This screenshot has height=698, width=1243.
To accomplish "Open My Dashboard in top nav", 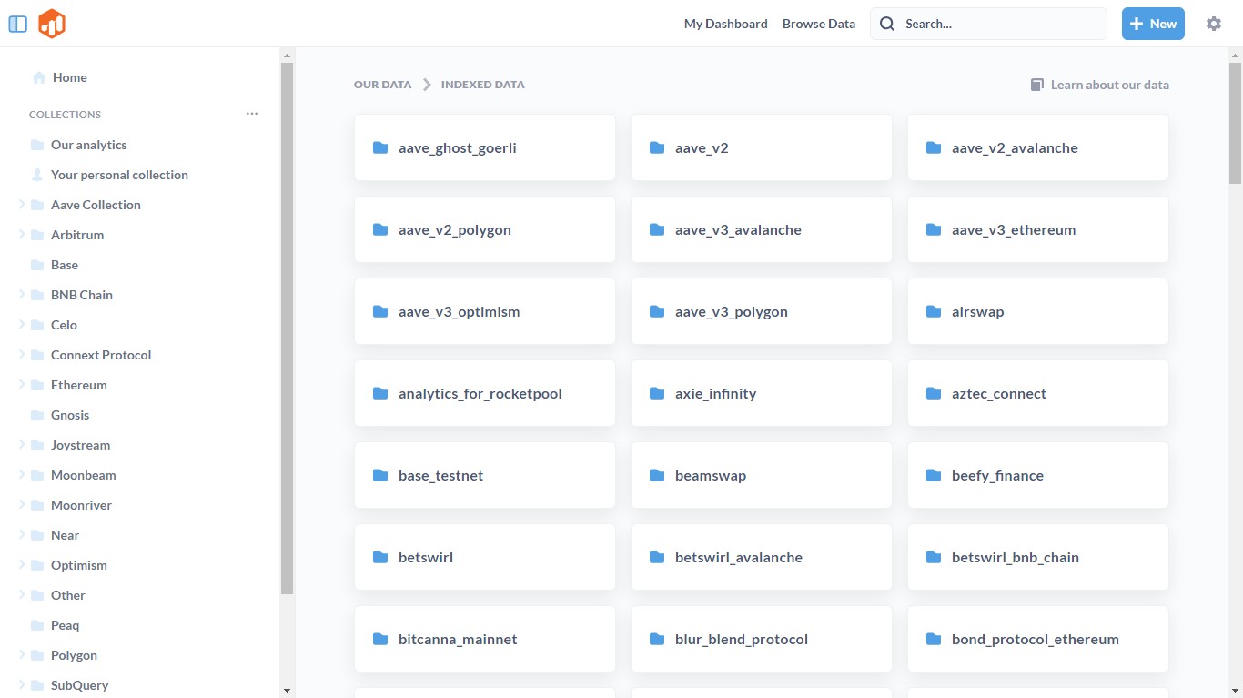I will pyautogui.click(x=726, y=24).
